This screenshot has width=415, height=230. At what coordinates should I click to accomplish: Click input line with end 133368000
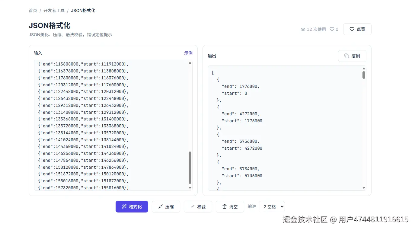pos(83,119)
